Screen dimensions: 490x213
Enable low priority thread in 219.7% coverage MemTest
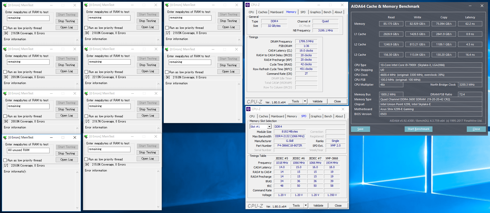coord(86,116)
